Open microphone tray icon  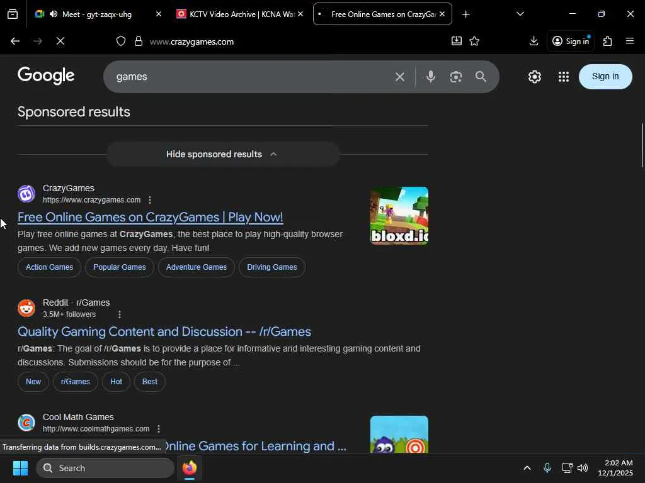pyautogui.click(x=547, y=468)
